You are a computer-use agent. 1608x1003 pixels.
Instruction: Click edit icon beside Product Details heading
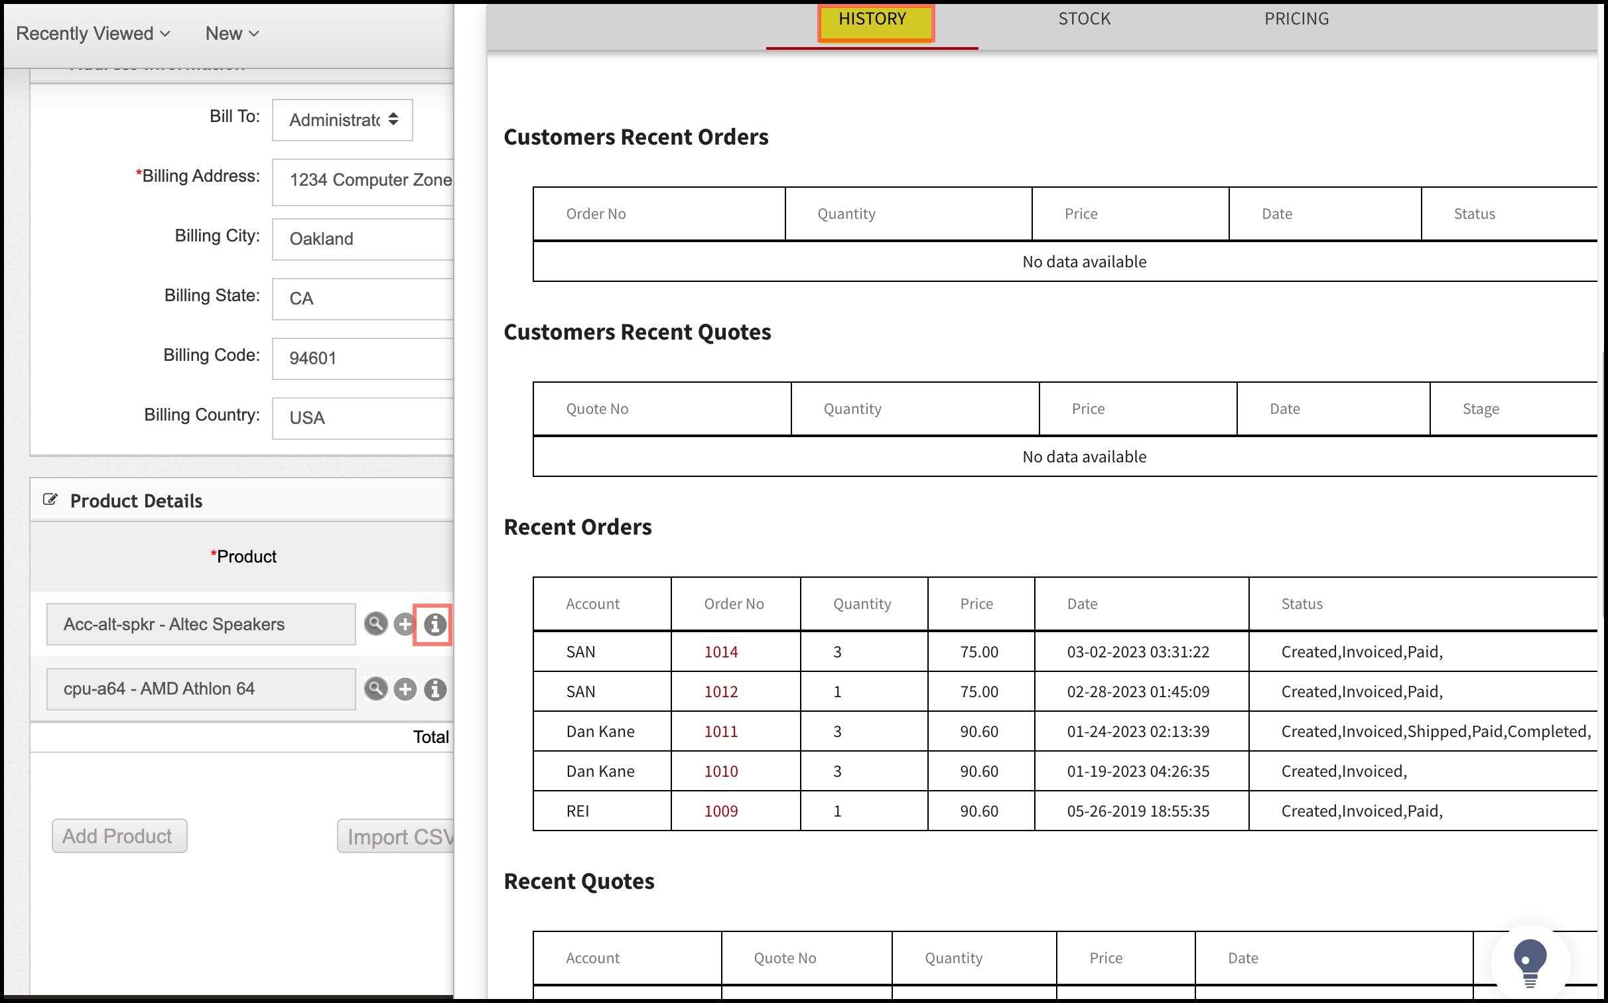pyautogui.click(x=50, y=500)
